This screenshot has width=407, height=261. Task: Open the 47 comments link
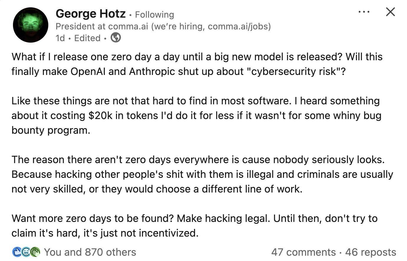pos(303,252)
